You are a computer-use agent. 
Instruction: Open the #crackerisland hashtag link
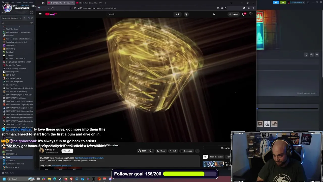88,158
